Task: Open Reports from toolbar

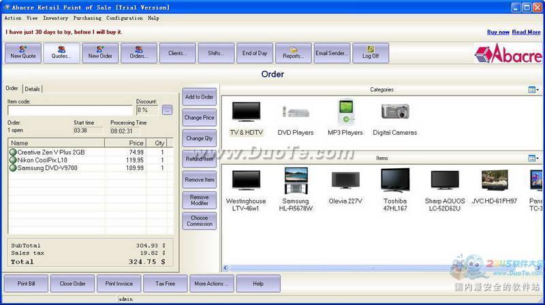Action: (294, 53)
